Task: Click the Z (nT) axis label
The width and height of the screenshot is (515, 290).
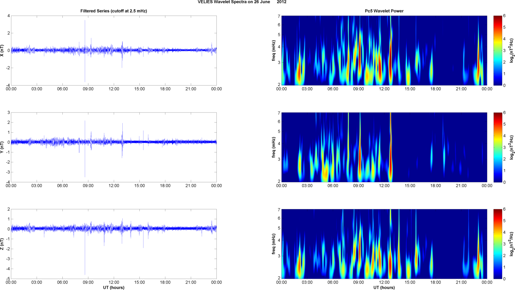Action: 2,244
